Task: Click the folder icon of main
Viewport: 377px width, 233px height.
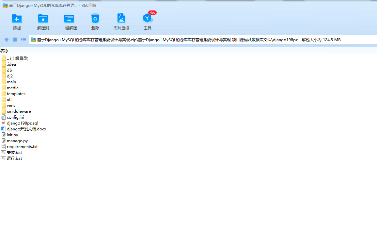Action: [x=3, y=82]
